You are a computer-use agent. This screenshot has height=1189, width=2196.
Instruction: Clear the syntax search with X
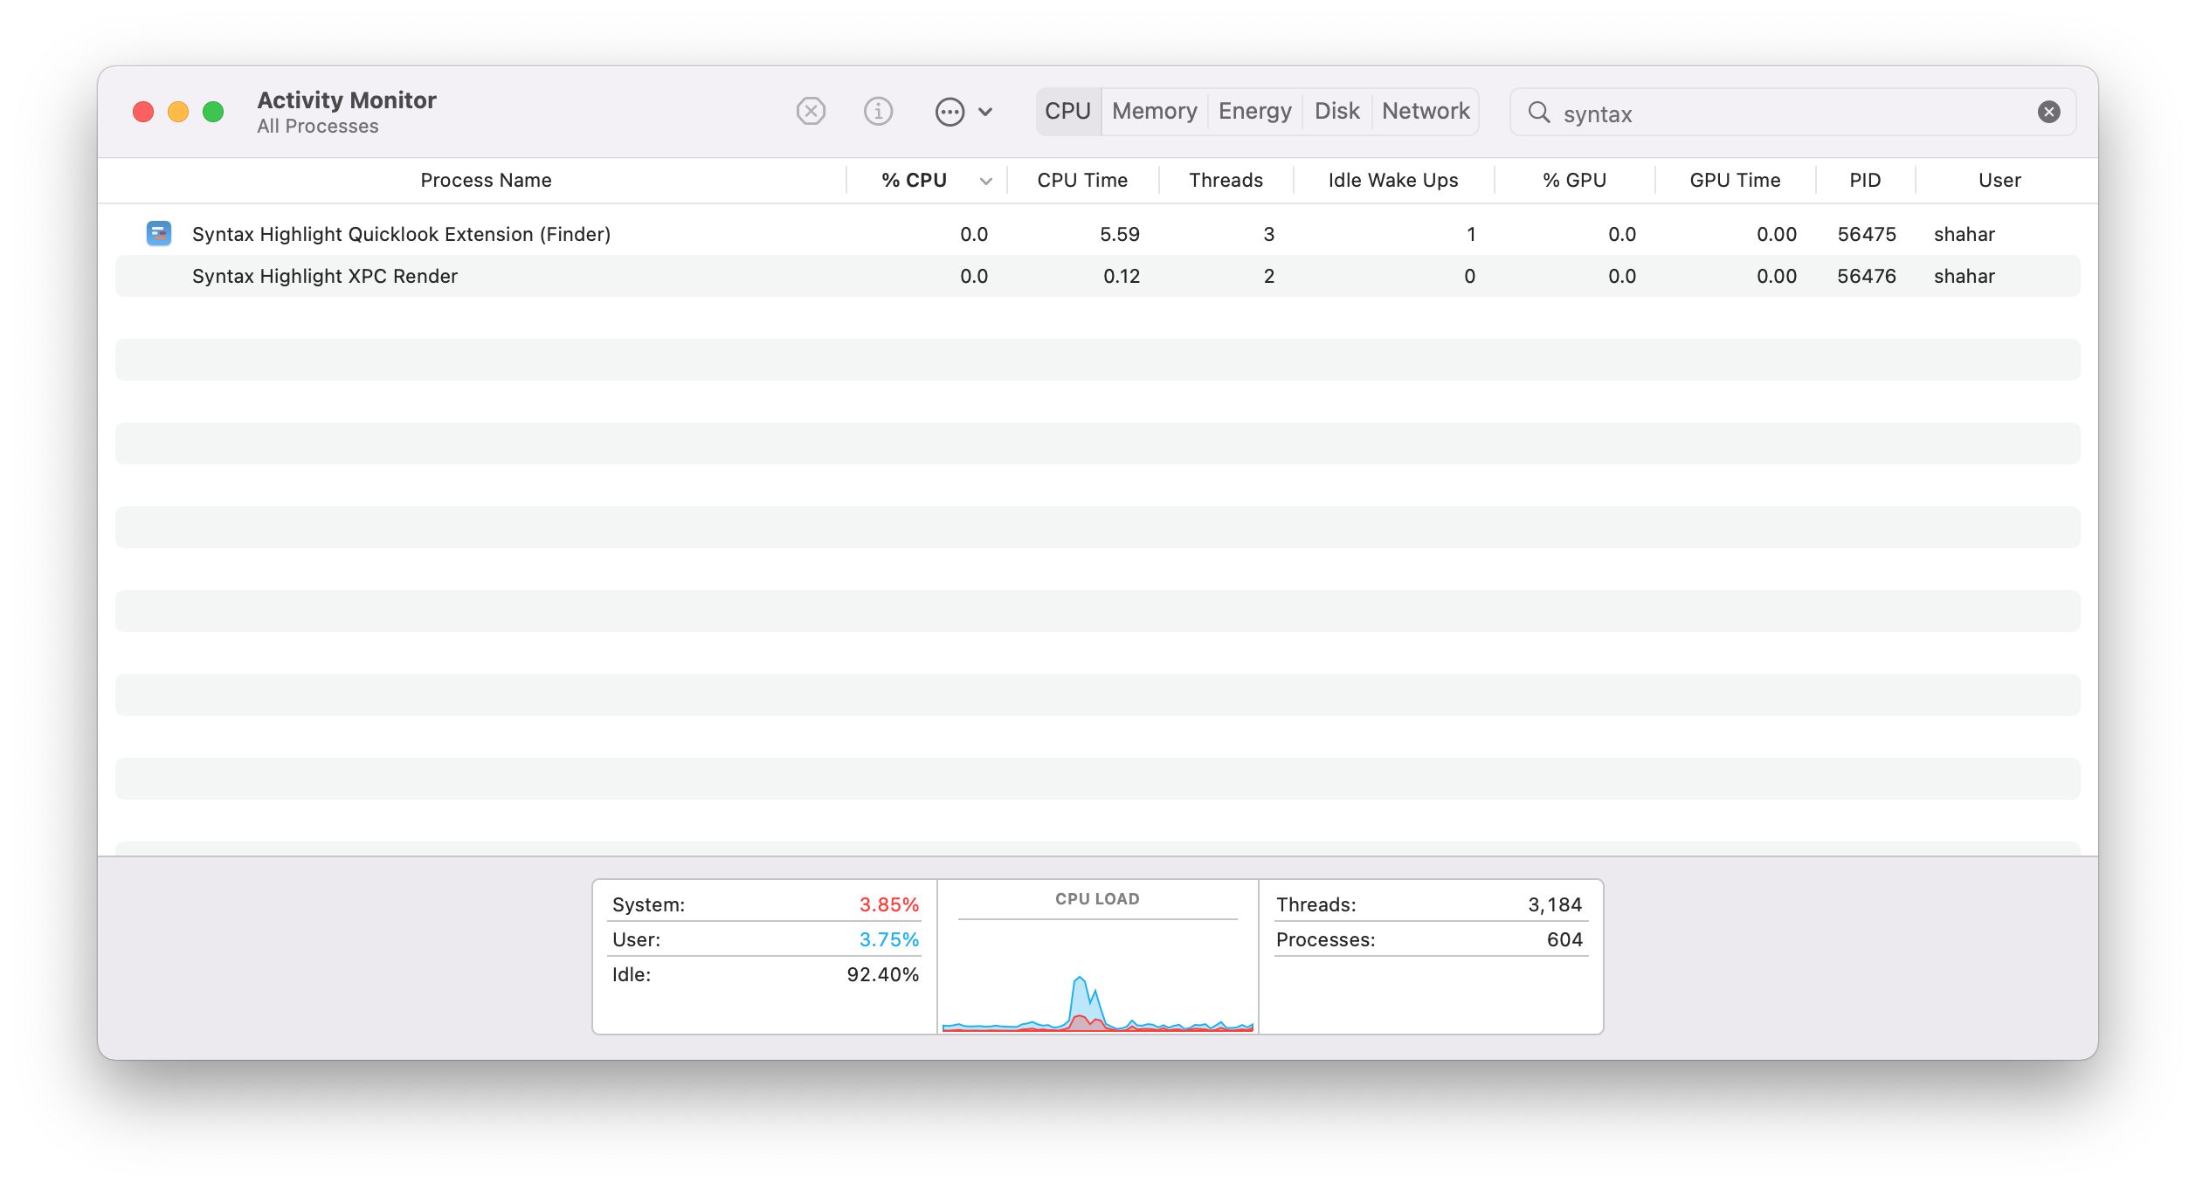(2049, 112)
